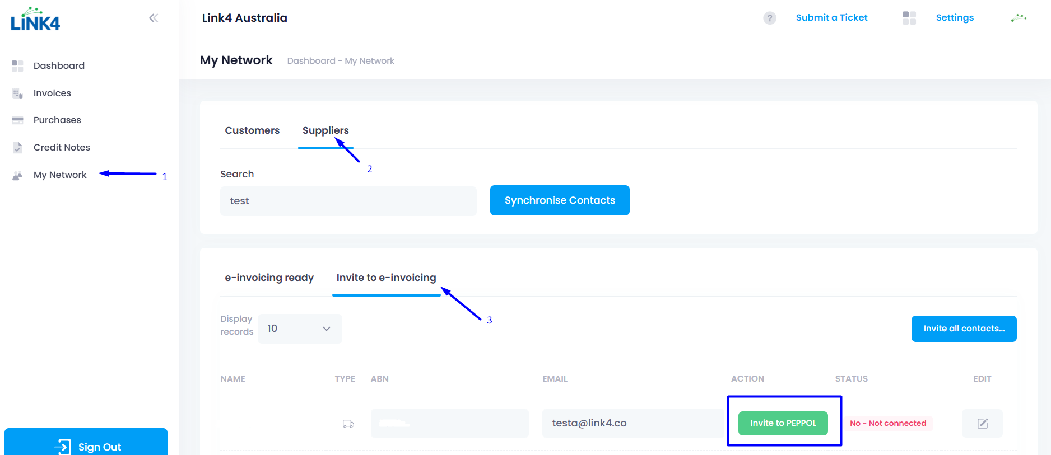Click the help question mark icon
This screenshot has height=455, width=1051.
pyautogui.click(x=770, y=18)
